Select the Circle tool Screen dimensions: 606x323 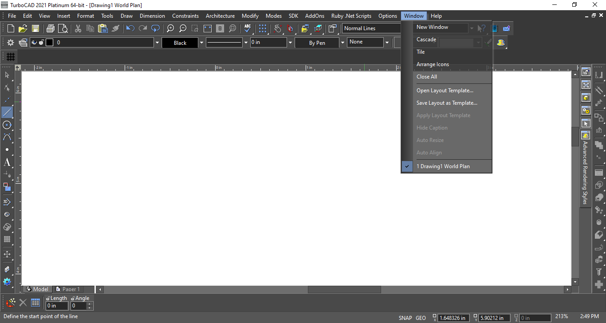click(7, 125)
